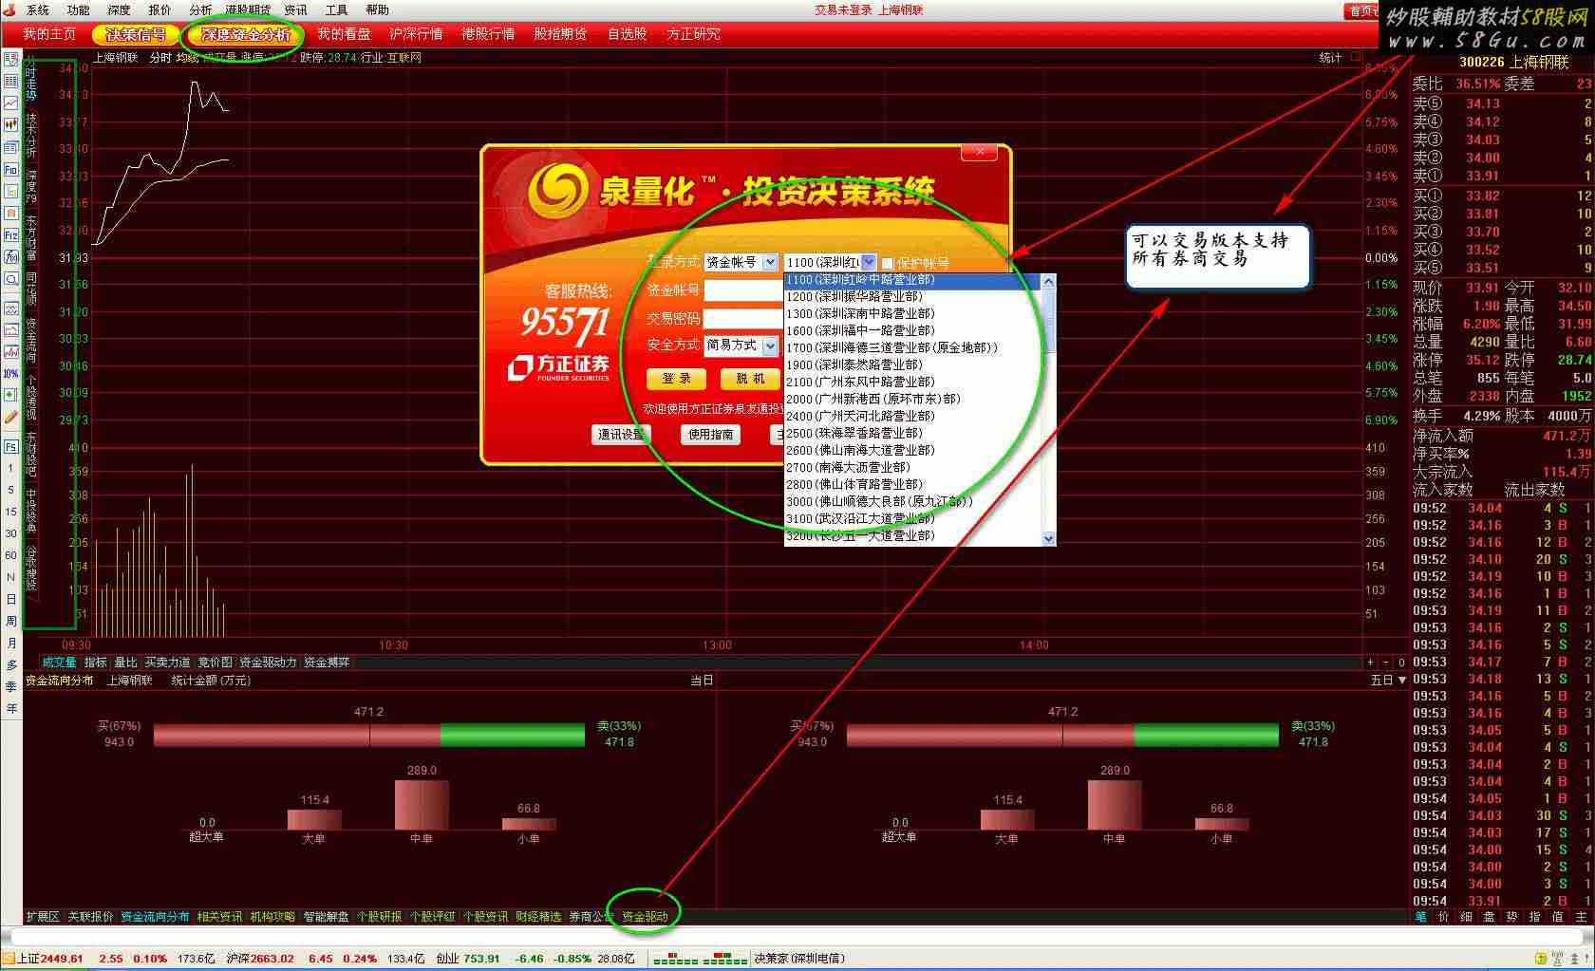The image size is (1595, 971).
Task: Click the dropdown list scrollbar thumb
Action: pyautogui.click(x=1049, y=321)
